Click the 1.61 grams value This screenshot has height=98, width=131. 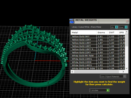coord(100,36)
